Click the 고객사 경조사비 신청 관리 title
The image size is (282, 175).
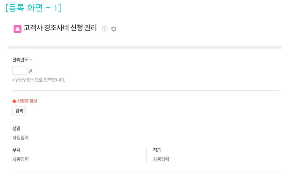click(60, 28)
